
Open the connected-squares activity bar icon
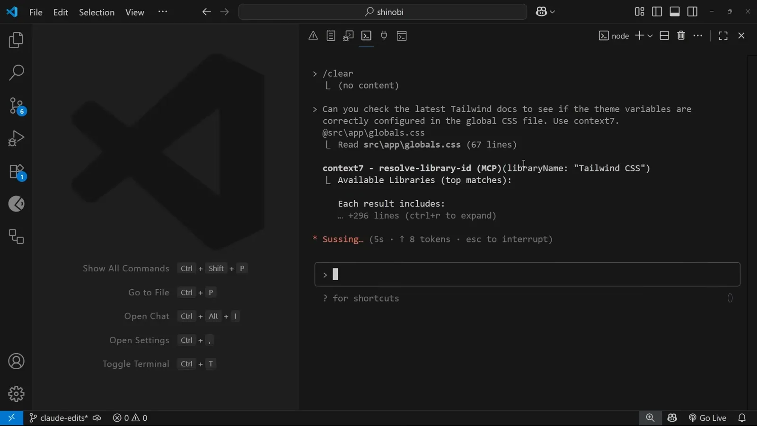16,237
